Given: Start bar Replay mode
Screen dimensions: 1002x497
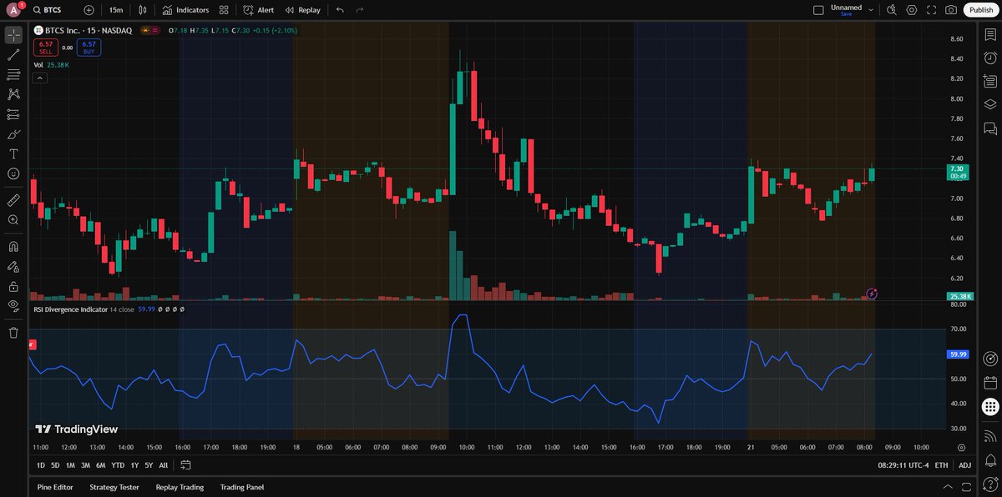Looking at the screenshot, I should coord(302,10).
